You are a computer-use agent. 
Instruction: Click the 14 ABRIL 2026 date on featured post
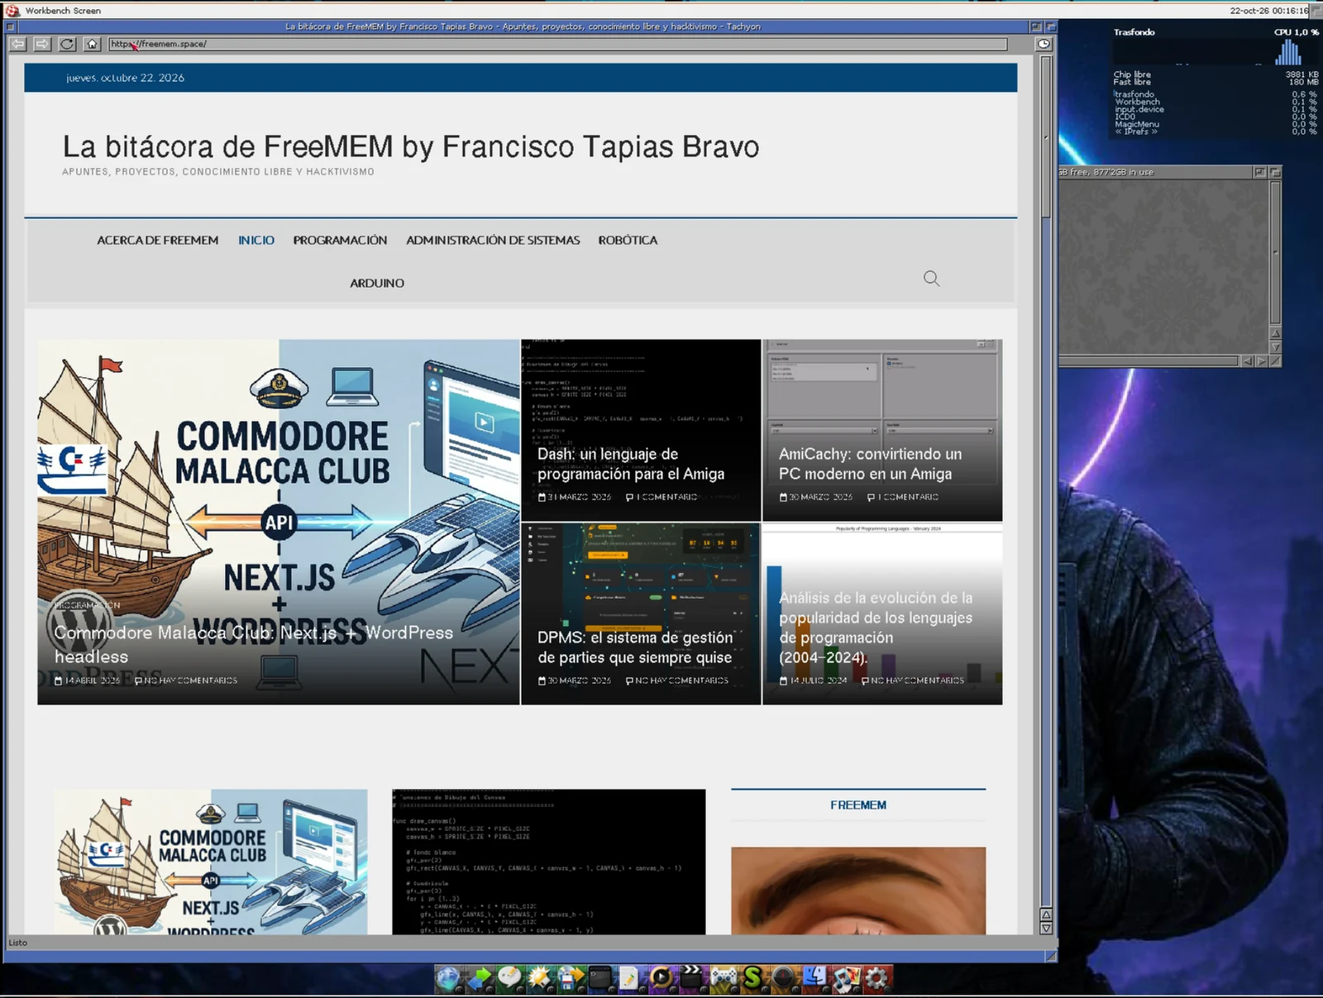point(88,680)
